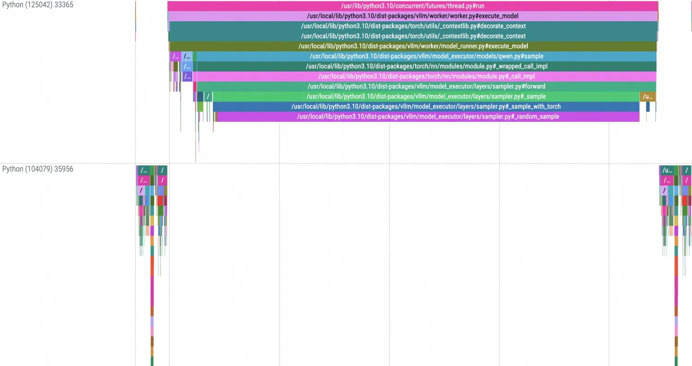The height and width of the screenshot is (366, 692).
Task: Select medium blue '/...' slice left of _wrapped_call_impl
Action: tap(186, 66)
